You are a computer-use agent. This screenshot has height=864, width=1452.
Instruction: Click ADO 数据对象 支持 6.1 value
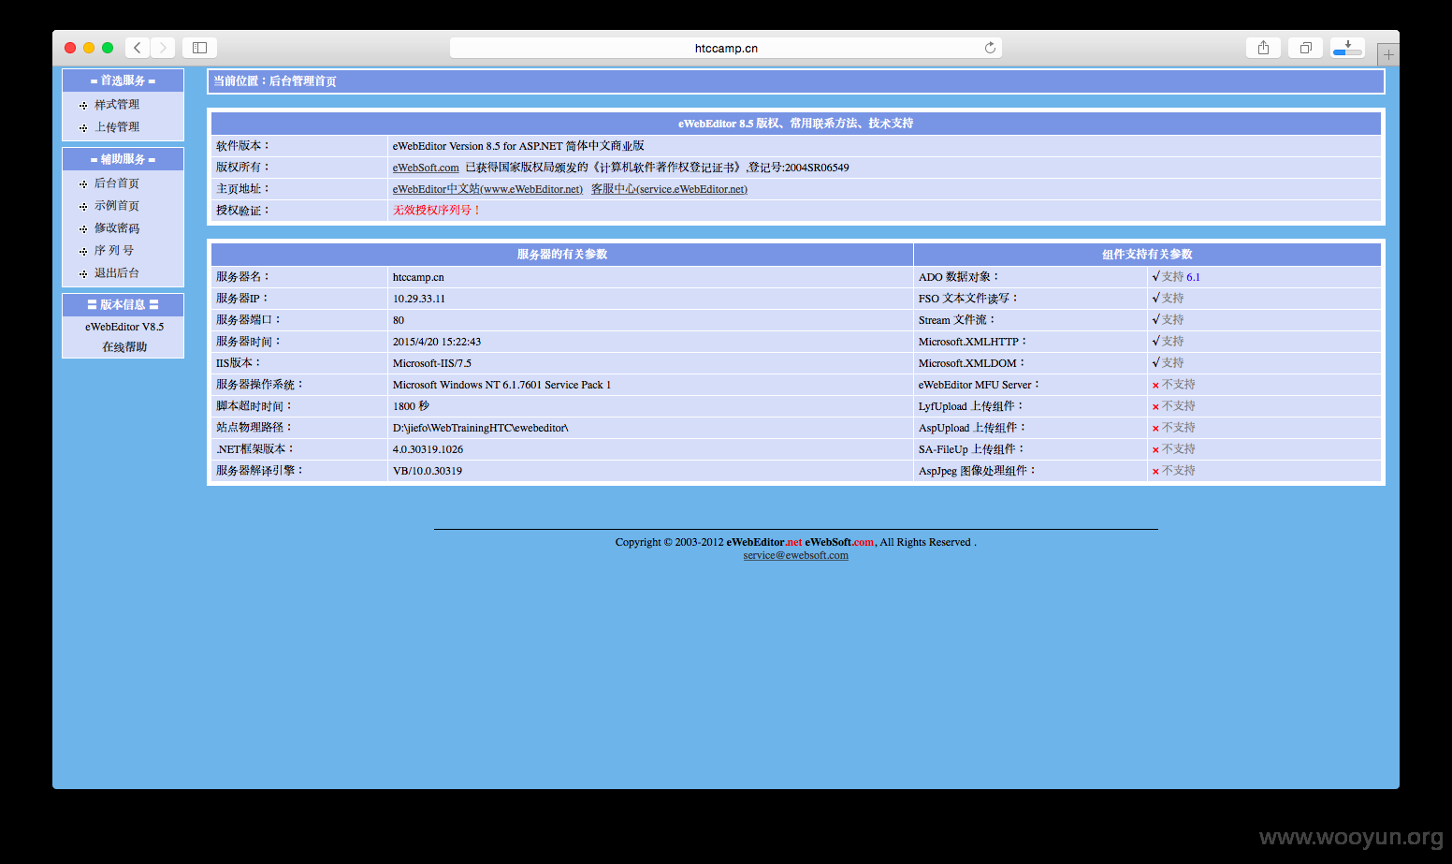1176,277
